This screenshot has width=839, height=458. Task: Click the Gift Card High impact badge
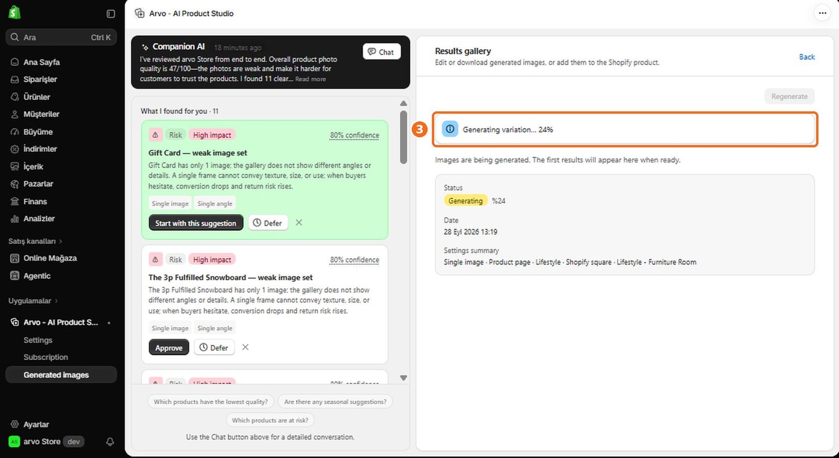(x=212, y=135)
